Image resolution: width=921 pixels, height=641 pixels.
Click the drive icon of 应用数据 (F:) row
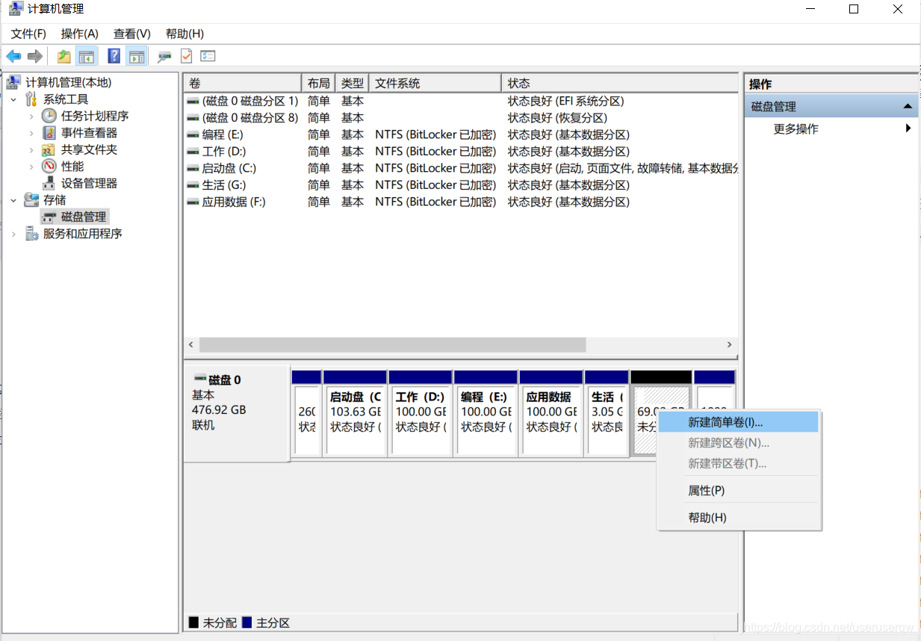tap(193, 202)
